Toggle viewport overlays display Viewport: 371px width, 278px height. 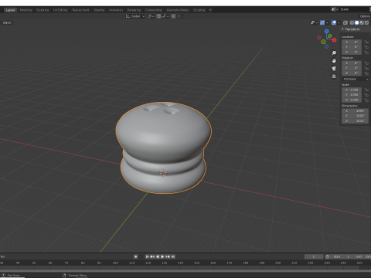pyautogui.click(x=334, y=23)
